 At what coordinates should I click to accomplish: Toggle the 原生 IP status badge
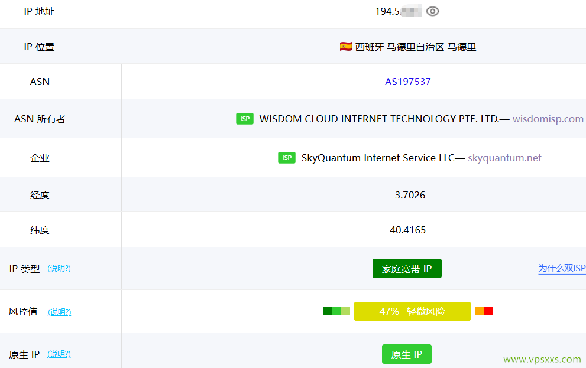point(407,354)
